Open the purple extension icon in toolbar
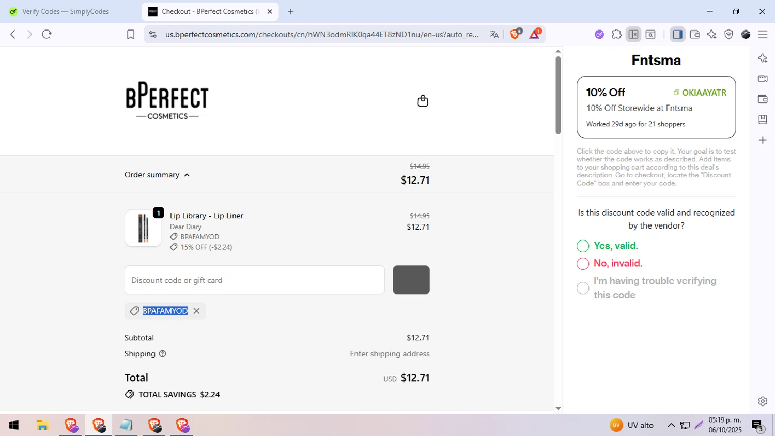 click(599, 34)
